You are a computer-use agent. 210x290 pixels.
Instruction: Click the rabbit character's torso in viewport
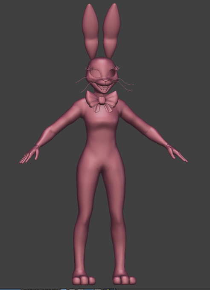[102, 133]
